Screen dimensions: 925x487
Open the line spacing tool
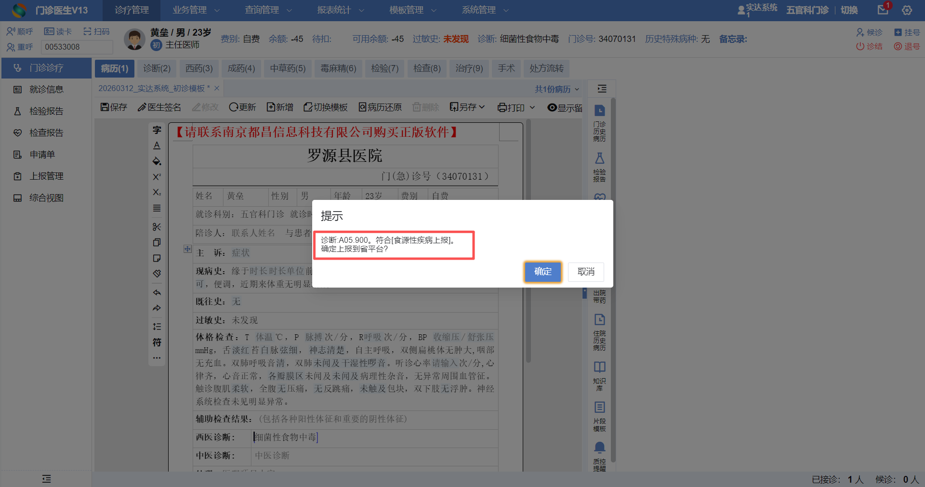point(157,327)
